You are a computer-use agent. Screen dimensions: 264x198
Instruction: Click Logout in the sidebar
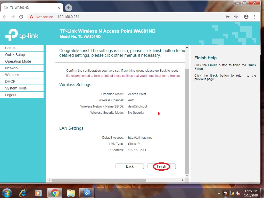click(22, 95)
